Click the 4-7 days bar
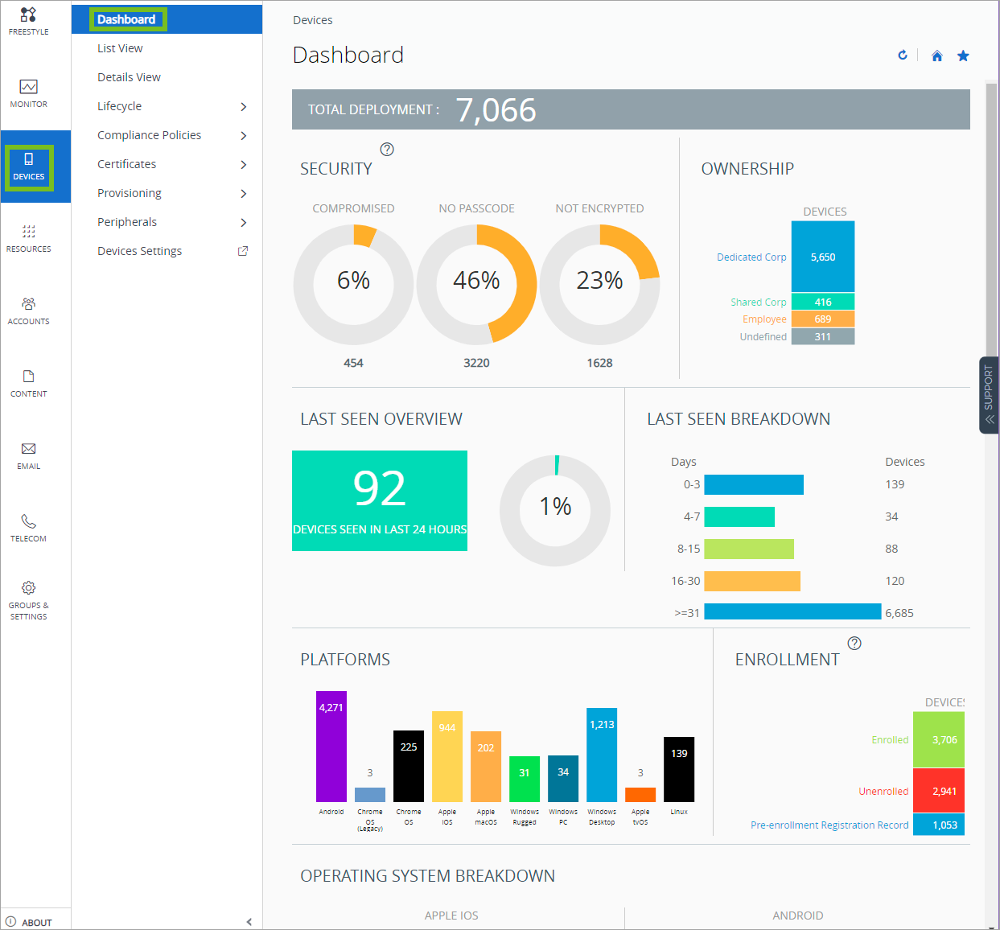Screen dimensions: 1000x930 click(739, 516)
